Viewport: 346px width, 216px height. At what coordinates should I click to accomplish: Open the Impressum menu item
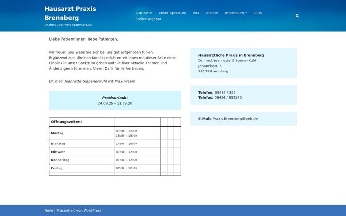coord(235,13)
